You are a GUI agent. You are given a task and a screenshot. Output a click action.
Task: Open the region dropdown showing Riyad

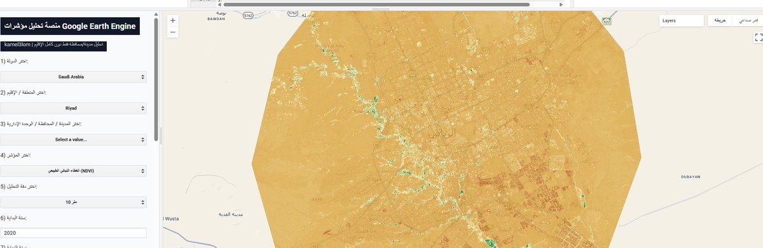[x=73, y=108]
